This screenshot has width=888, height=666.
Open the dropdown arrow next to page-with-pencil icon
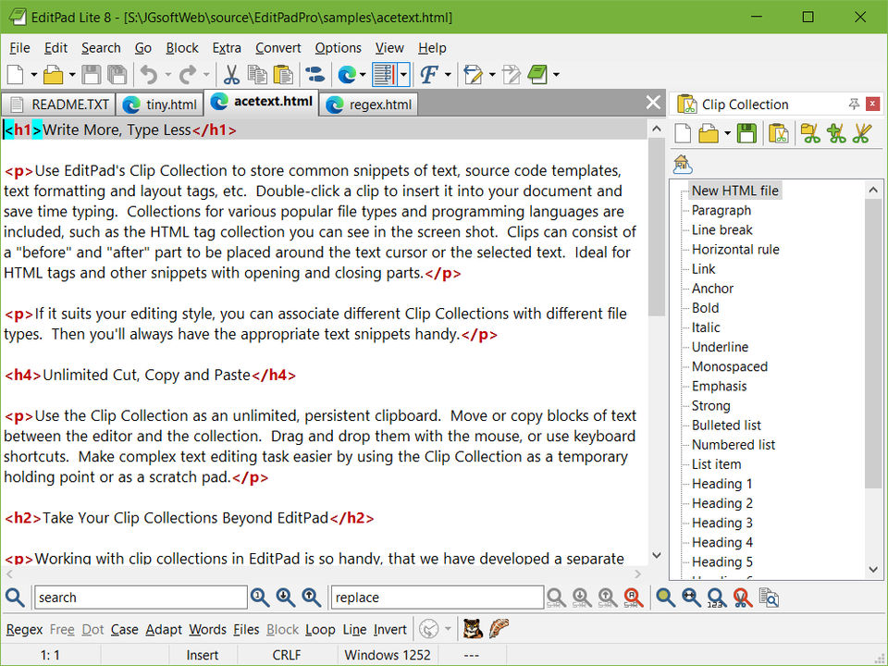491,74
